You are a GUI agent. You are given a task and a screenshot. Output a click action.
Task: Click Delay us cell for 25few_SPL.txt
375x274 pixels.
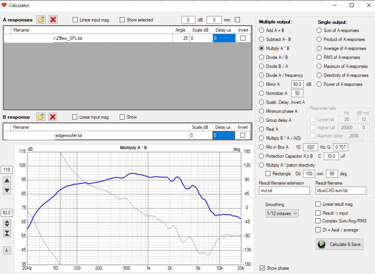tap(224, 38)
